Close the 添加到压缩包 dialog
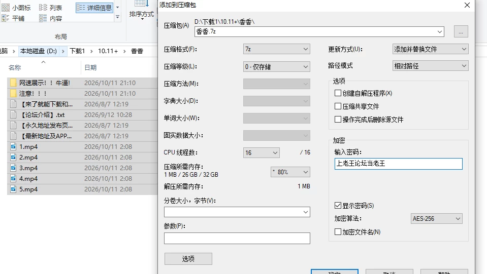This screenshot has width=487, height=274. (467, 5)
